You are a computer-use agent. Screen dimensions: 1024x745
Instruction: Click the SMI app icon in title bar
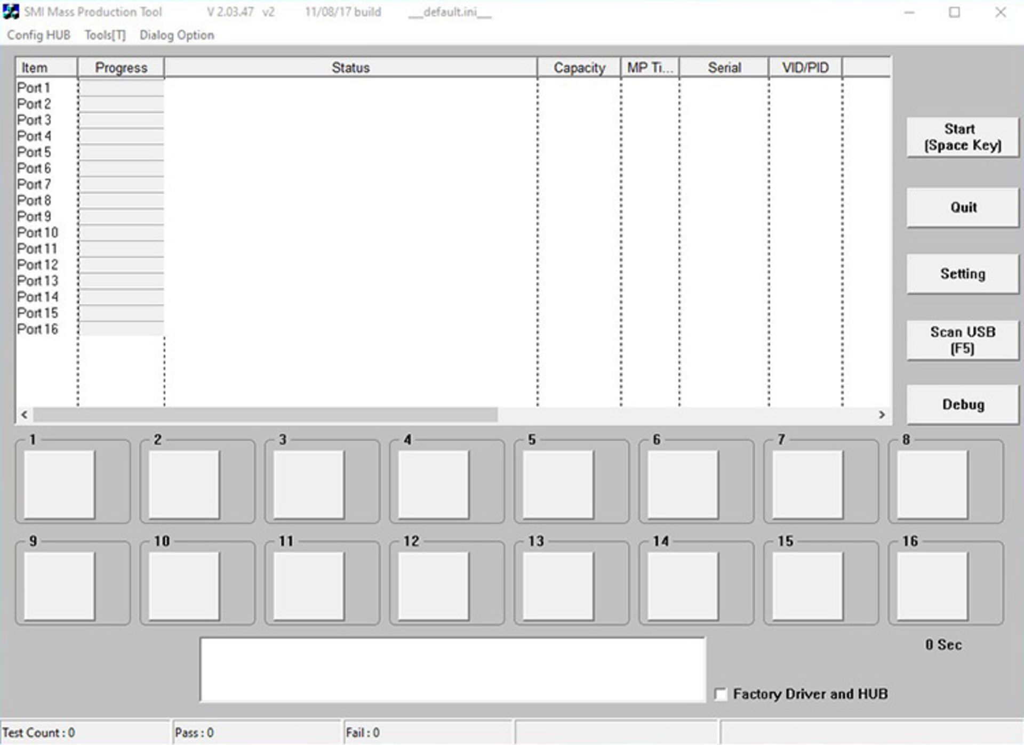tap(11, 12)
